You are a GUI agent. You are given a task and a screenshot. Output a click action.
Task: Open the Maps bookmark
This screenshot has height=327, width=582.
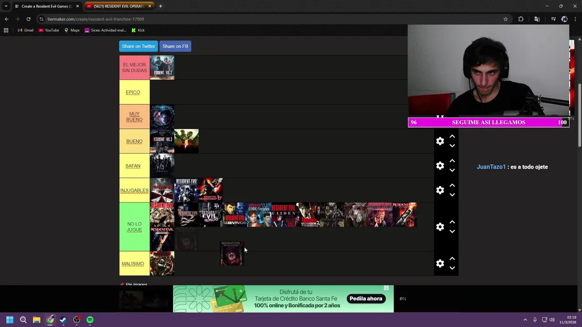[x=72, y=30]
